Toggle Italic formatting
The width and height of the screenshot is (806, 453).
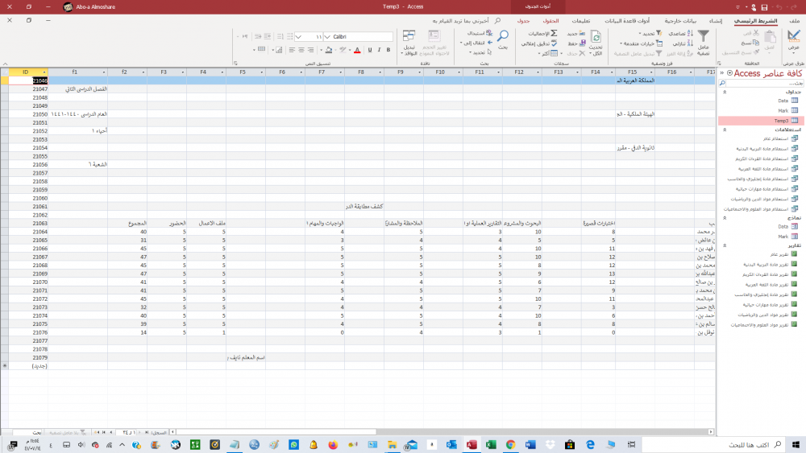(379, 50)
